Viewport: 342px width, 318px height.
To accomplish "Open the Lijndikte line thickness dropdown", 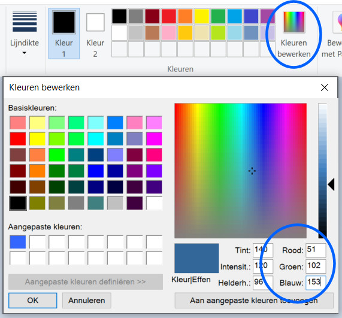I will 25,33.
